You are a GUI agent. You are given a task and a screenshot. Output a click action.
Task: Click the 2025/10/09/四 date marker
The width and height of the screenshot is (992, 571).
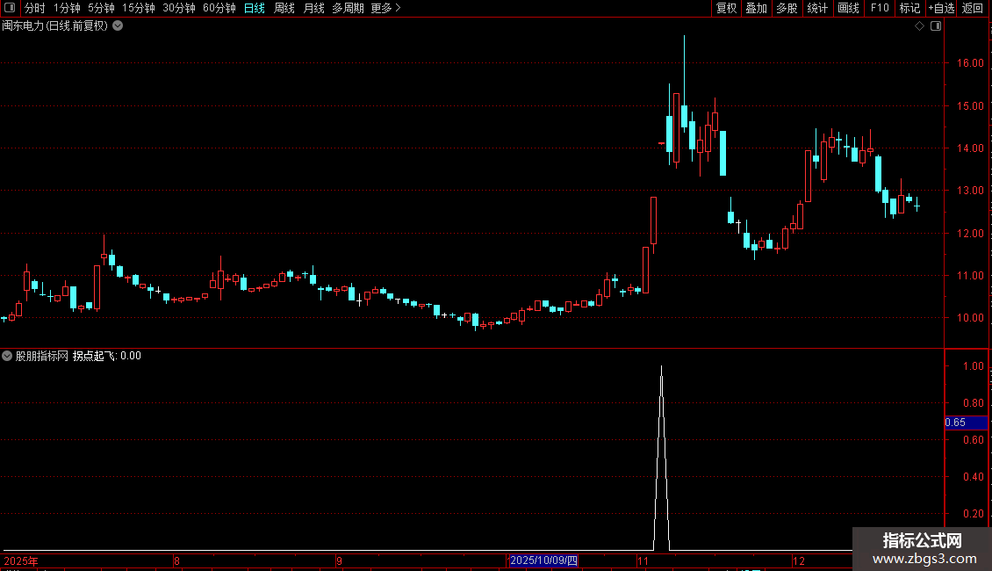tap(543, 560)
